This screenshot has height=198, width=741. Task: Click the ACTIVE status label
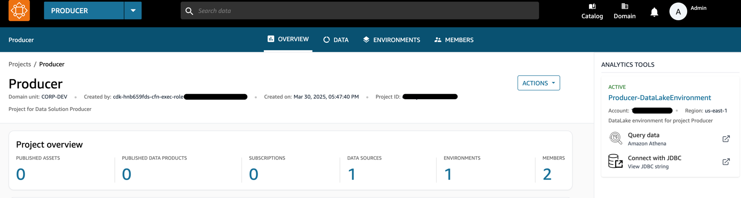click(617, 87)
